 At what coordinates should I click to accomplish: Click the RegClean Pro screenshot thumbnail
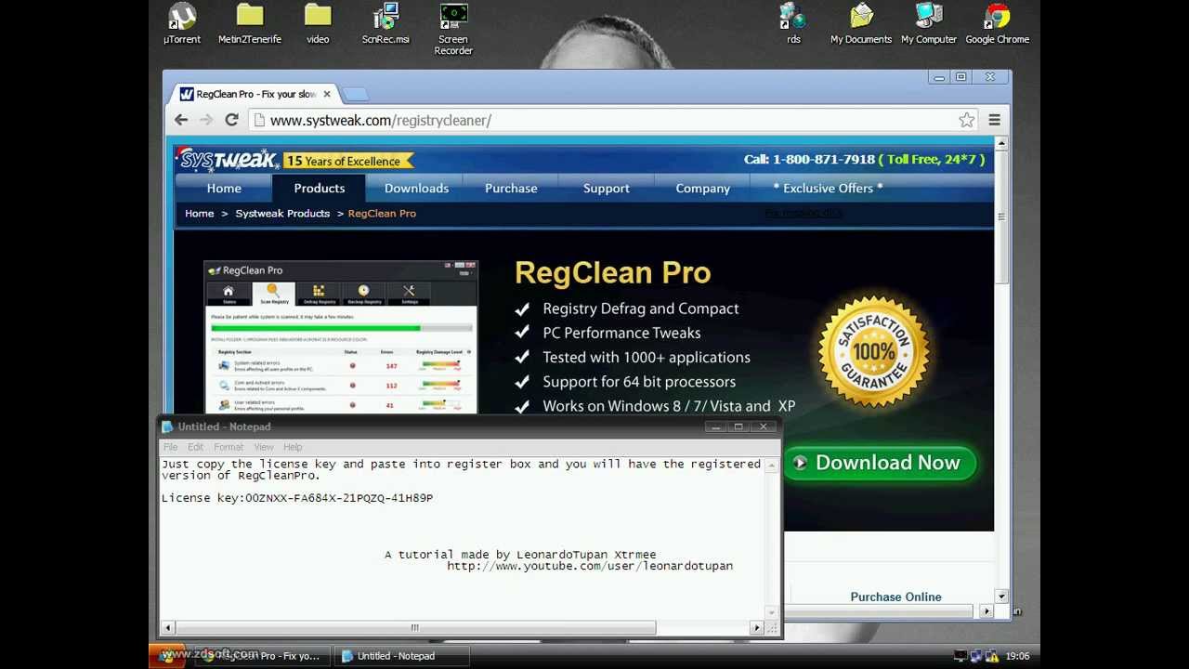click(x=341, y=337)
